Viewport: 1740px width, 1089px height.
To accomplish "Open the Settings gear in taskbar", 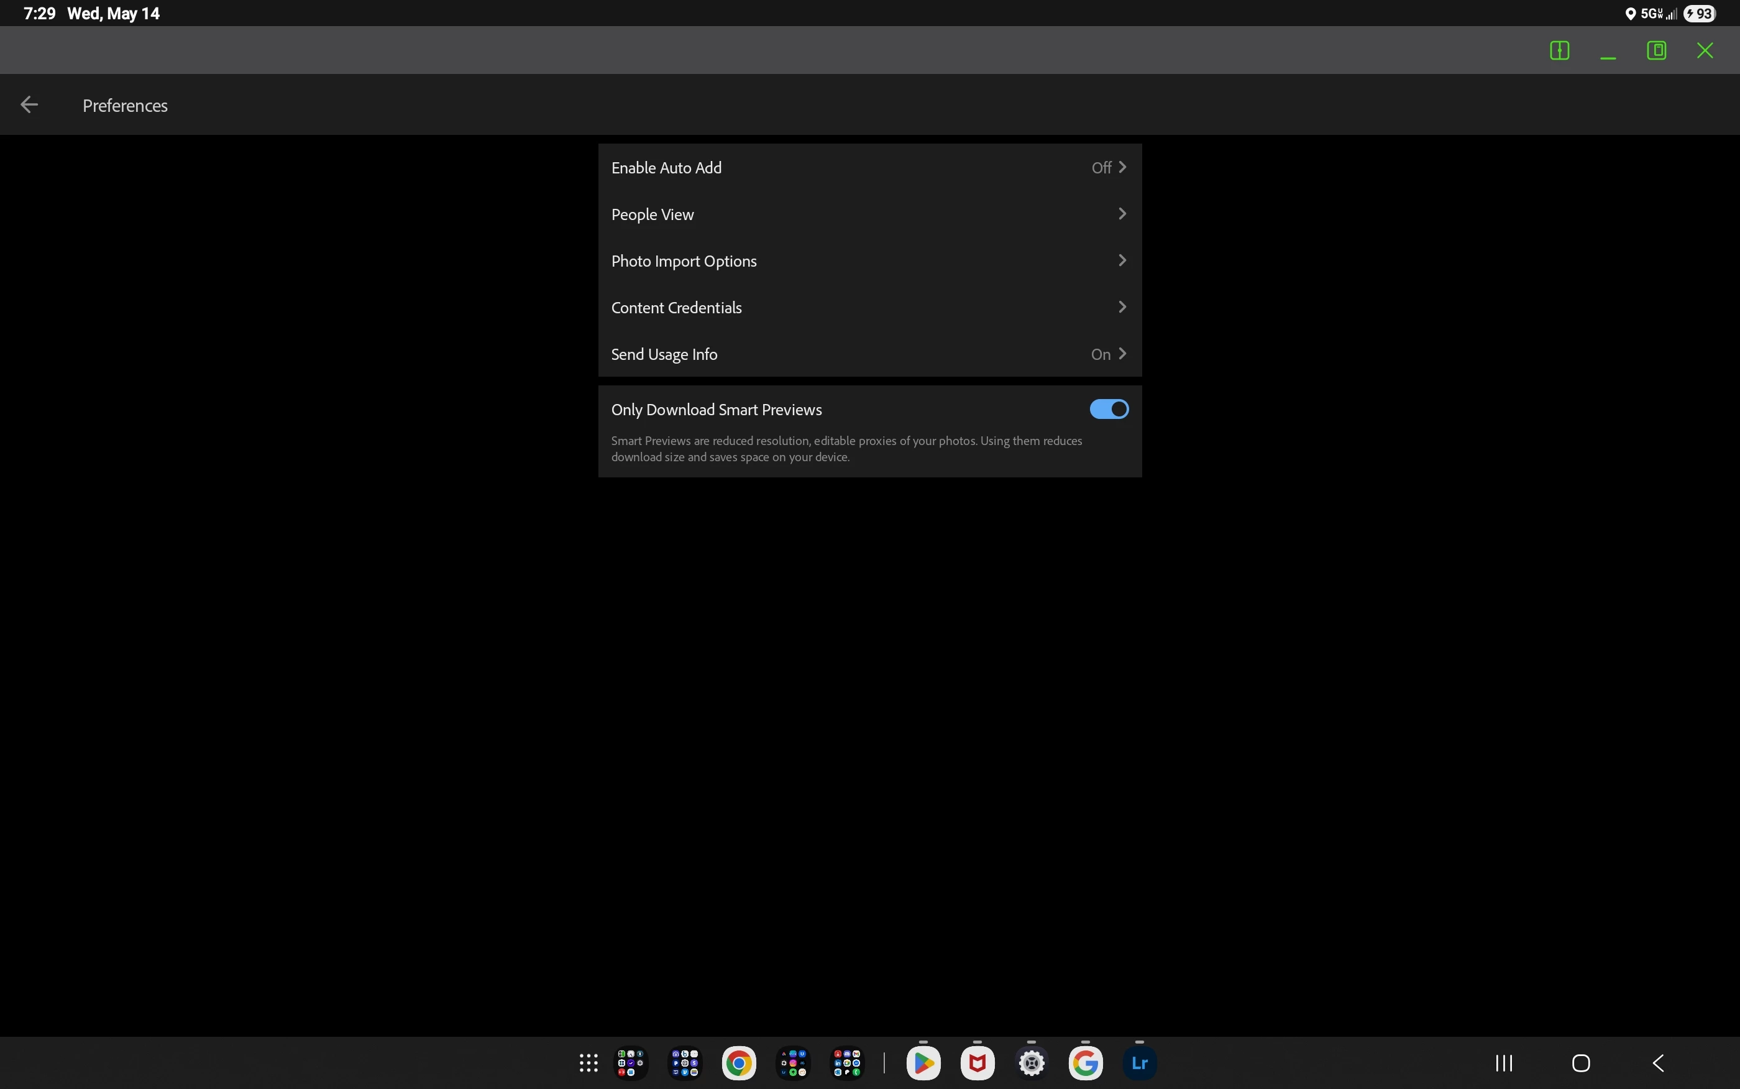I will coord(1031,1063).
